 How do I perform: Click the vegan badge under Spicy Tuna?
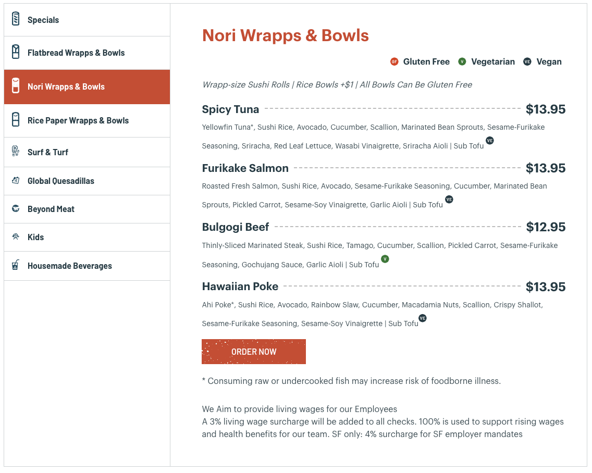(489, 140)
